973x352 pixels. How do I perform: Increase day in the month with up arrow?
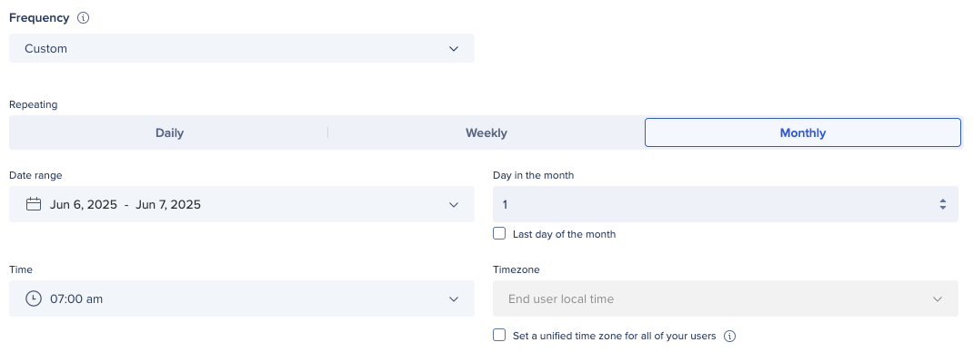pyautogui.click(x=943, y=200)
